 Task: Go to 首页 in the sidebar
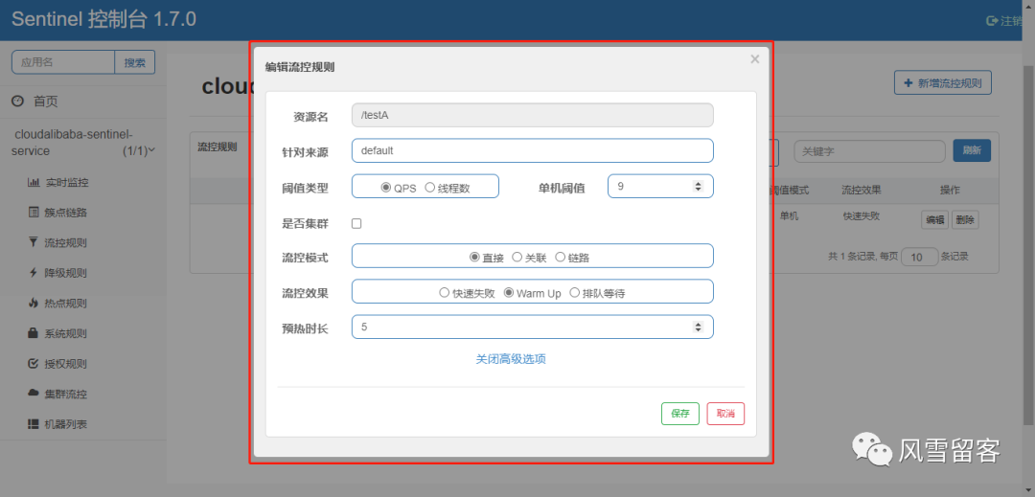pos(46,102)
